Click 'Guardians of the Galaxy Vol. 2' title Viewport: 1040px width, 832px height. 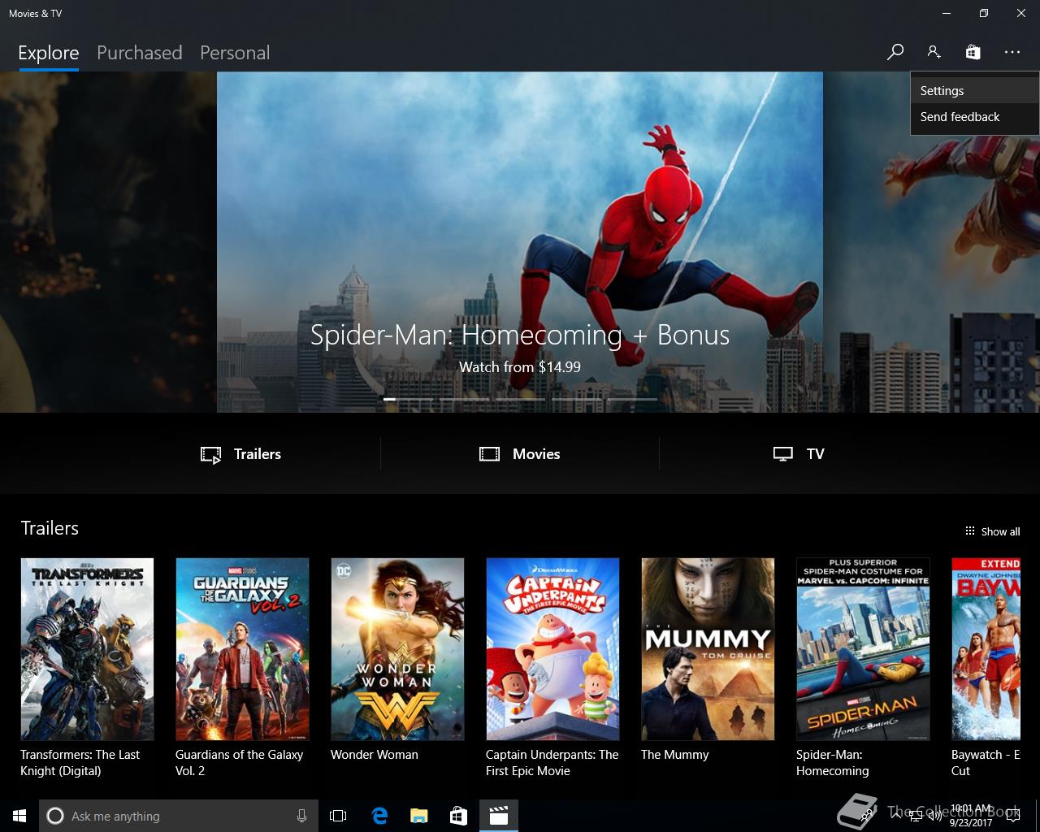click(239, 763)
